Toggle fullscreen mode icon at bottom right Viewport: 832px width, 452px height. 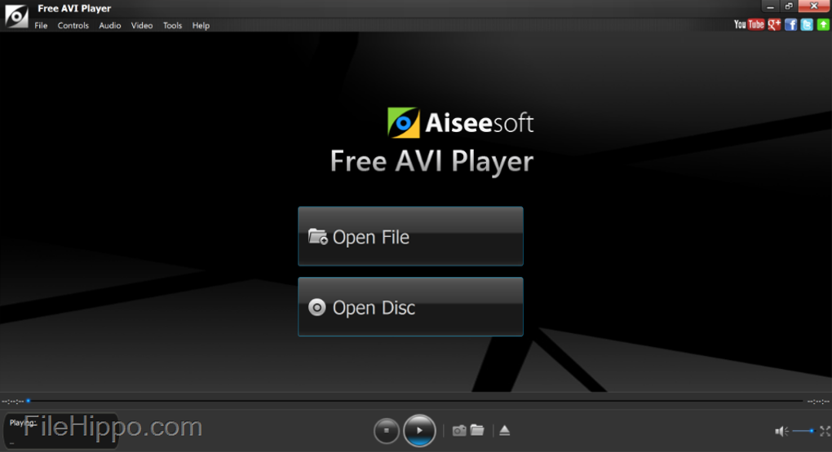pos(825,431)
